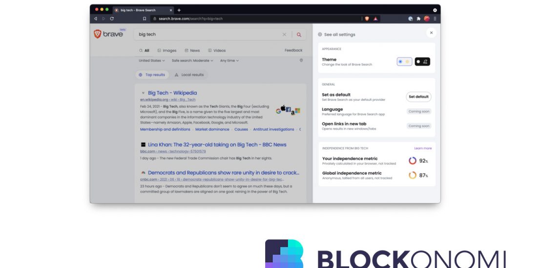Image resolution: width=542 pixels, height=268 pixels.
Task: Click the Brave Rewards triangle icon
Action: (375, 19)
